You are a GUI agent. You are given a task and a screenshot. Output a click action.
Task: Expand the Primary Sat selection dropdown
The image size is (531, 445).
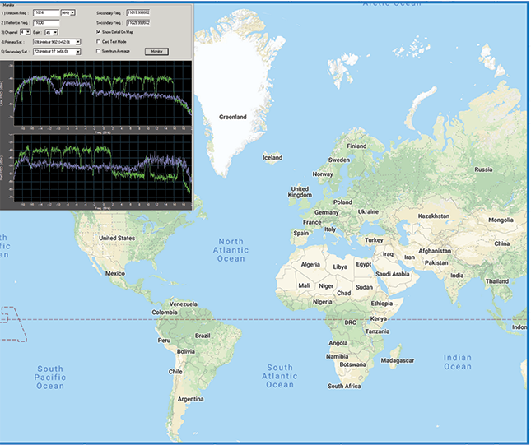point(56,42)
